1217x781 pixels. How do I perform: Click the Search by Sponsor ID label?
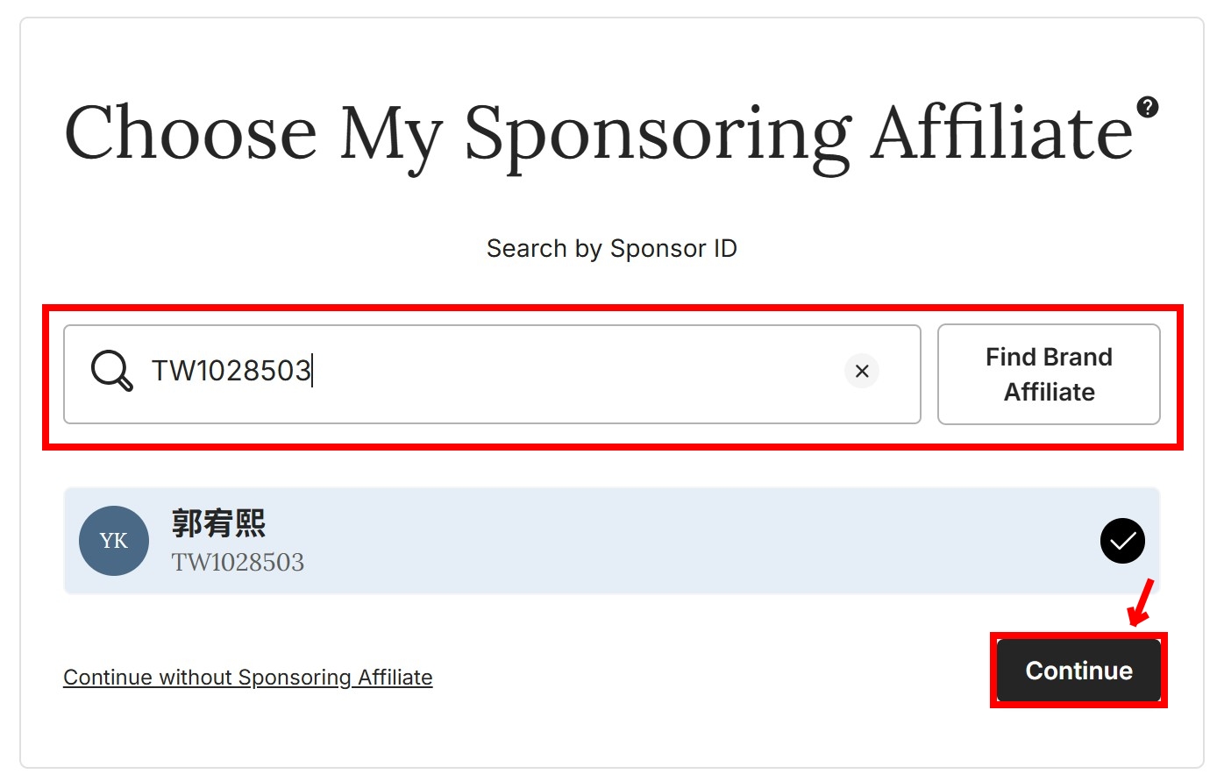[611, 249]
